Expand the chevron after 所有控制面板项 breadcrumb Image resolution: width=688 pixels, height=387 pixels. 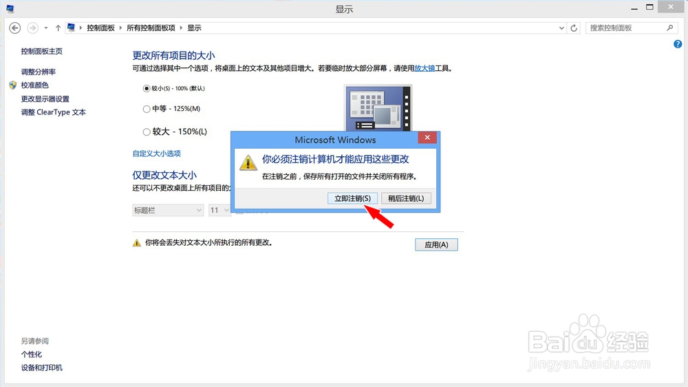tap(181, 28)
